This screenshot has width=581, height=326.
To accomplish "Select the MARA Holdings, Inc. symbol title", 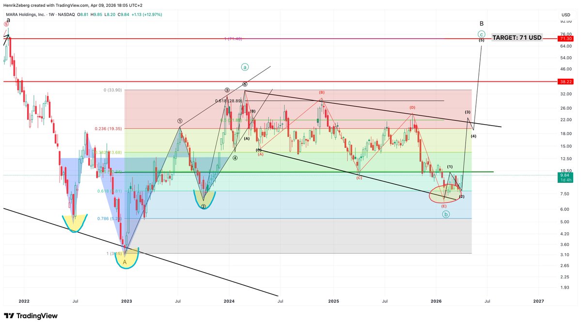I will click(25, 15).
